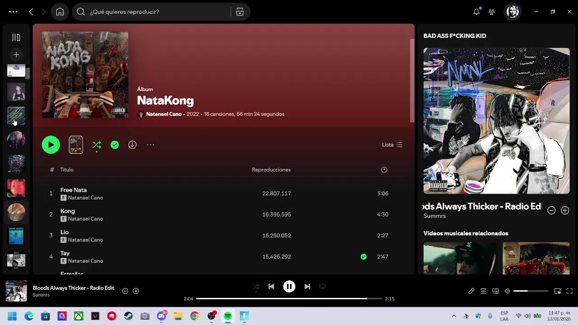Open album More options three dots

[150, 145]
